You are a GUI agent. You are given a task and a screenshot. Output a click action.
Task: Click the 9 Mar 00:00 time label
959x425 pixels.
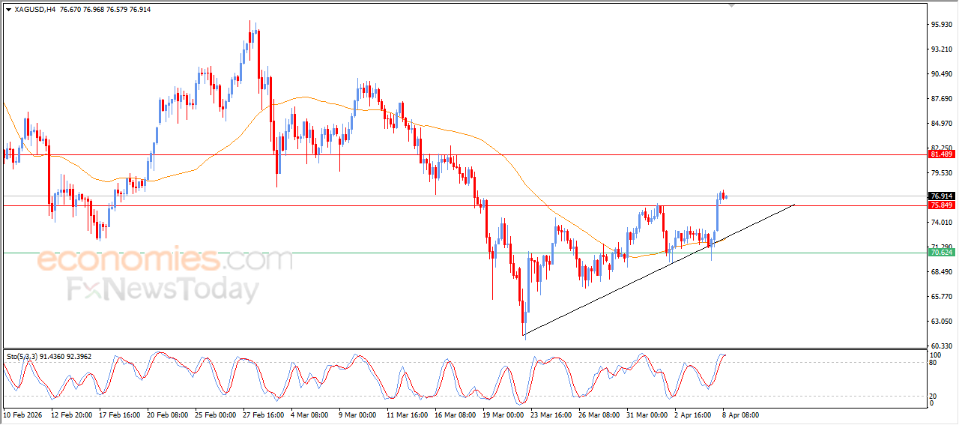357,414
